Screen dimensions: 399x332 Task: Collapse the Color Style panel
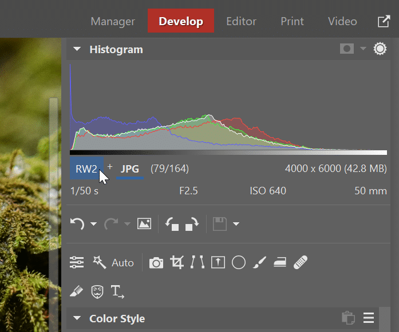point(77,318)
